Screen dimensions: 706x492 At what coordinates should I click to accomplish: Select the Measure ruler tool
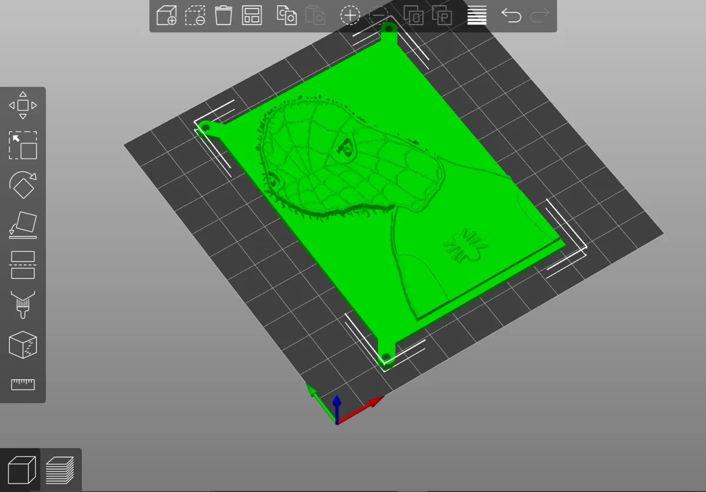click(23, 385)
